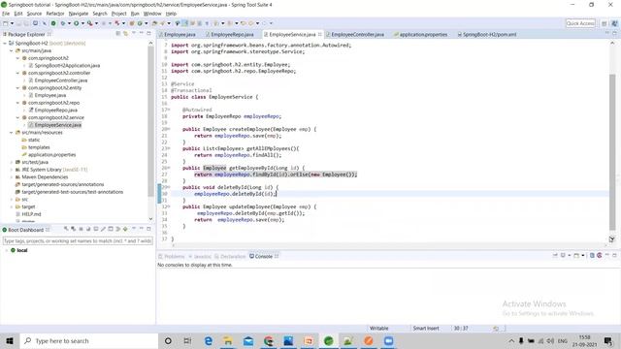Click the pencil icon in Boot Dashboard

(103, 229)
